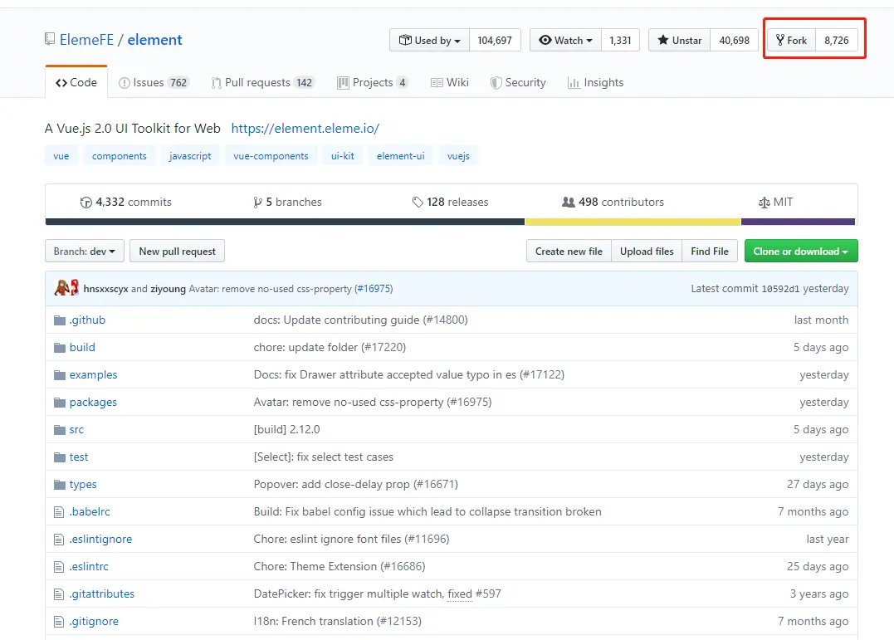Open the Watch dropdown
The image size is (894, 640).
pyautogui.click(x=565, y=40)
